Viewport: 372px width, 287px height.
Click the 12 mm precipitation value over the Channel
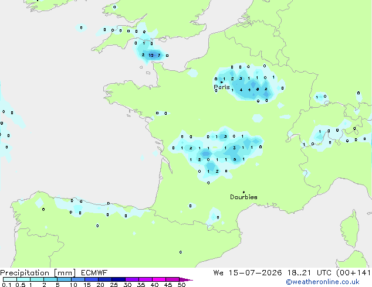point(151,56)
